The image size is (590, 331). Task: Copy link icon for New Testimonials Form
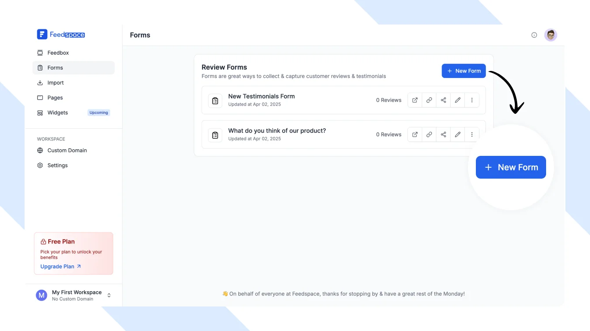click(x=429, y=100)
